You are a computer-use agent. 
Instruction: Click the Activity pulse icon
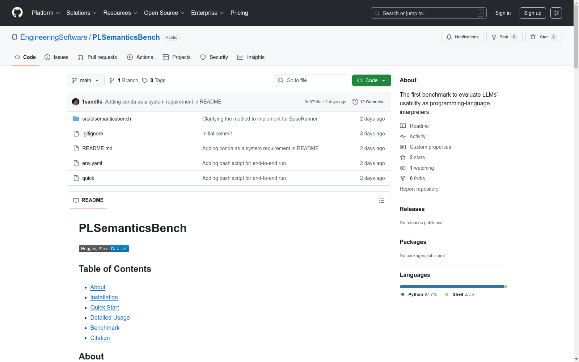tap(403, 136)
